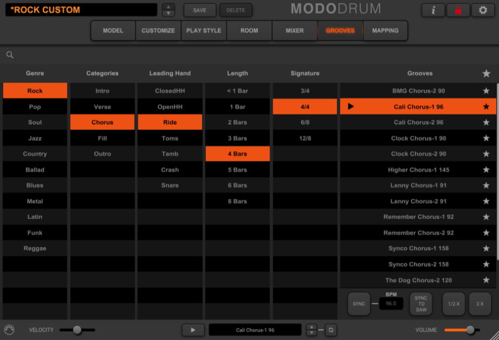Adjust the VOLUME slider knob

click(470, 330)
